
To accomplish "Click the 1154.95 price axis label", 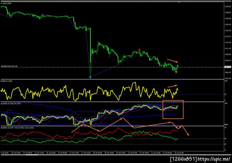I will pyautogui.click(x=228, y=7).
